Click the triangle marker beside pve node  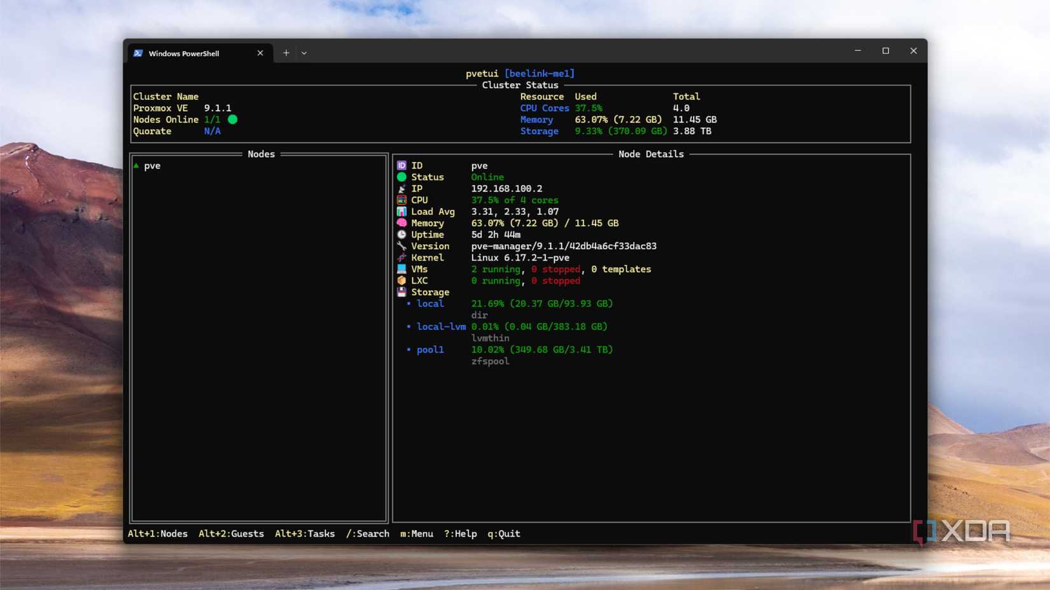pyautogui.click(x=136, y=165)
